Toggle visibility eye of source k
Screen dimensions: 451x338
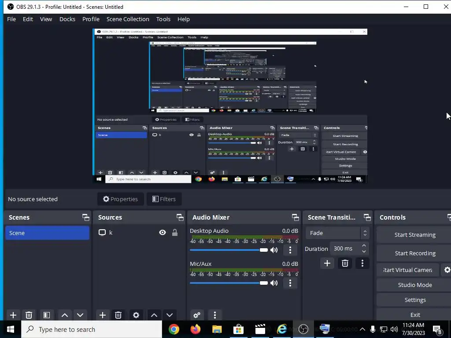(163, 232)
